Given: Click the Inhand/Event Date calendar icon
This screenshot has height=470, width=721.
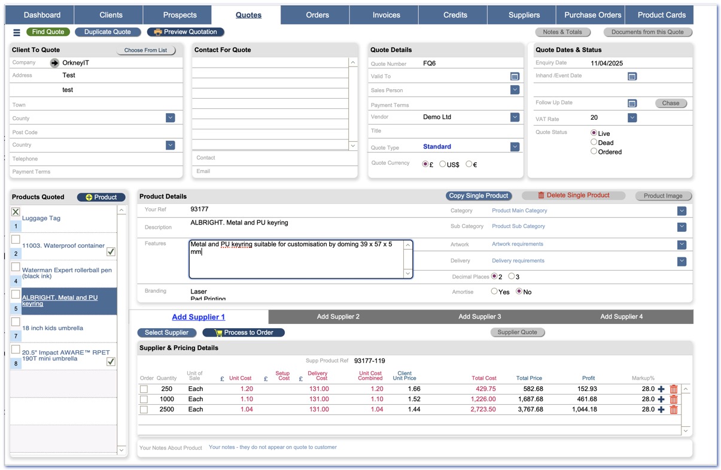Looking at the screenshot, I should point(632,76).
